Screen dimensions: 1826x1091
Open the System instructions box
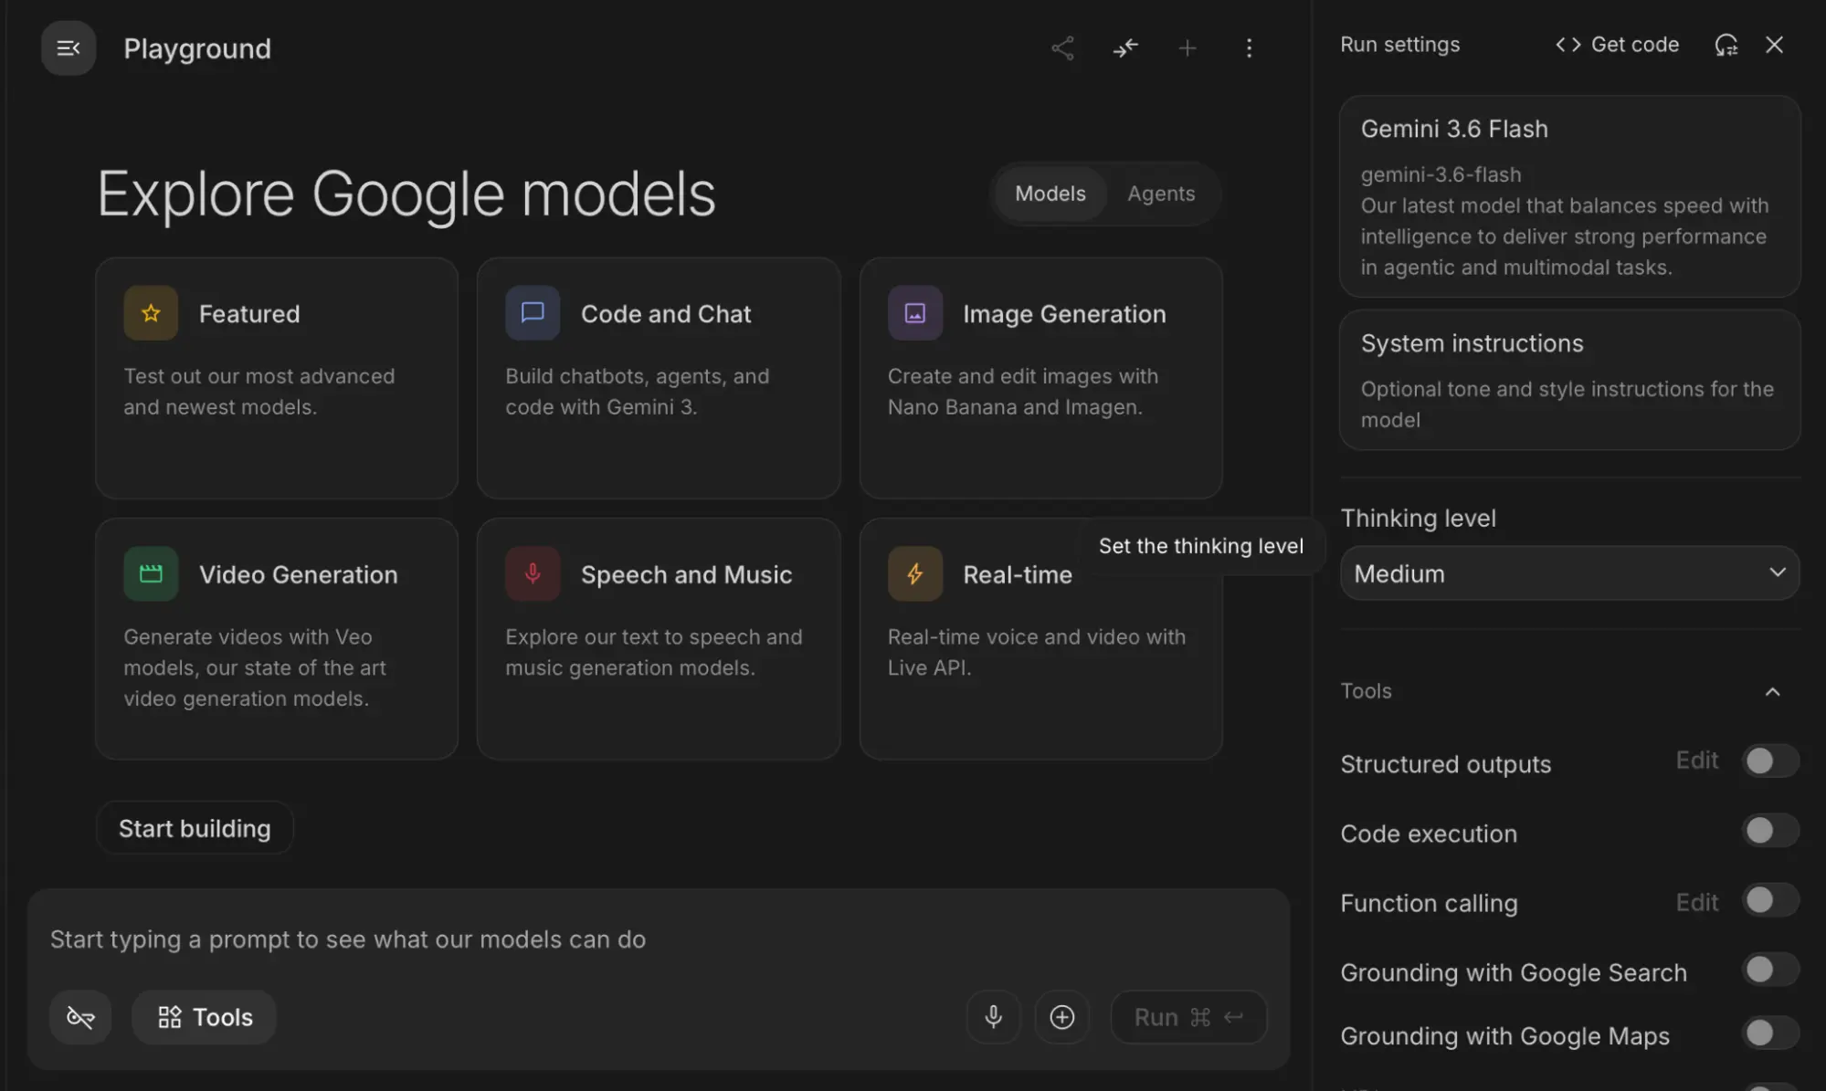[x=1569, y=380]
